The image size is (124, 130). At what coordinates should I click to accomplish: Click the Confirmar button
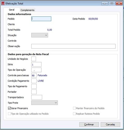point(89,125)
